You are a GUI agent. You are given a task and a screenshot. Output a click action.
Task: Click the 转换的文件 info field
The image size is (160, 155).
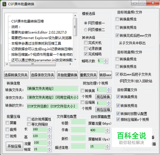[52, 107]
